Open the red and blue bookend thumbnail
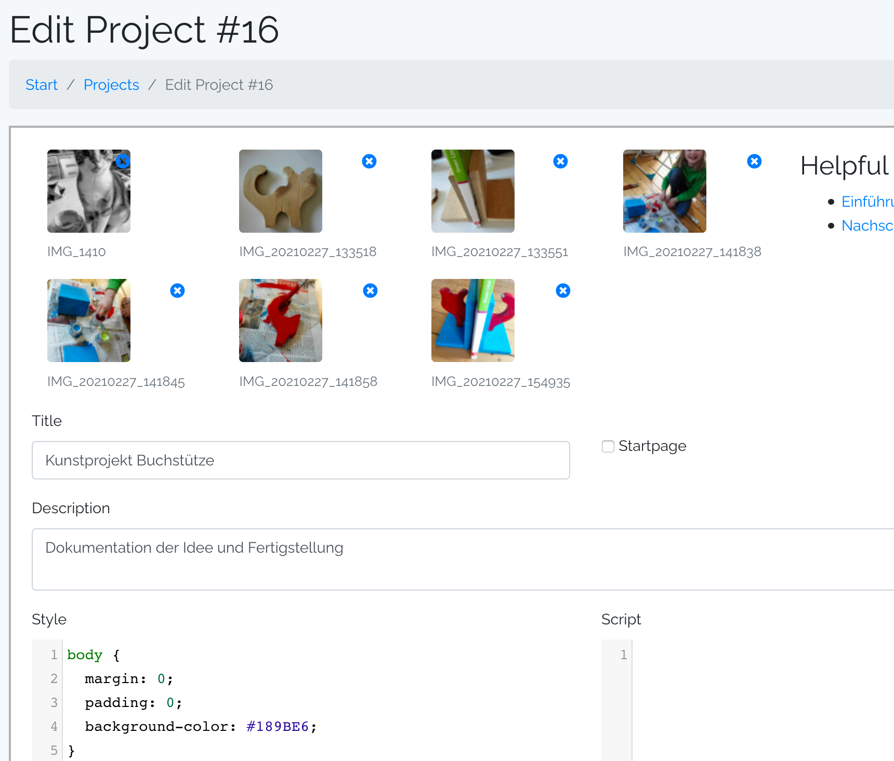 (x=472, y=321)
